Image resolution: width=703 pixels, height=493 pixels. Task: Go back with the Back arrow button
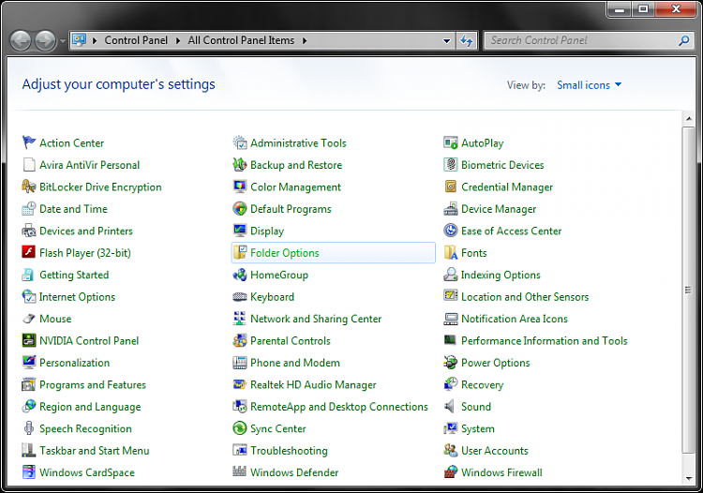(21, 41)
